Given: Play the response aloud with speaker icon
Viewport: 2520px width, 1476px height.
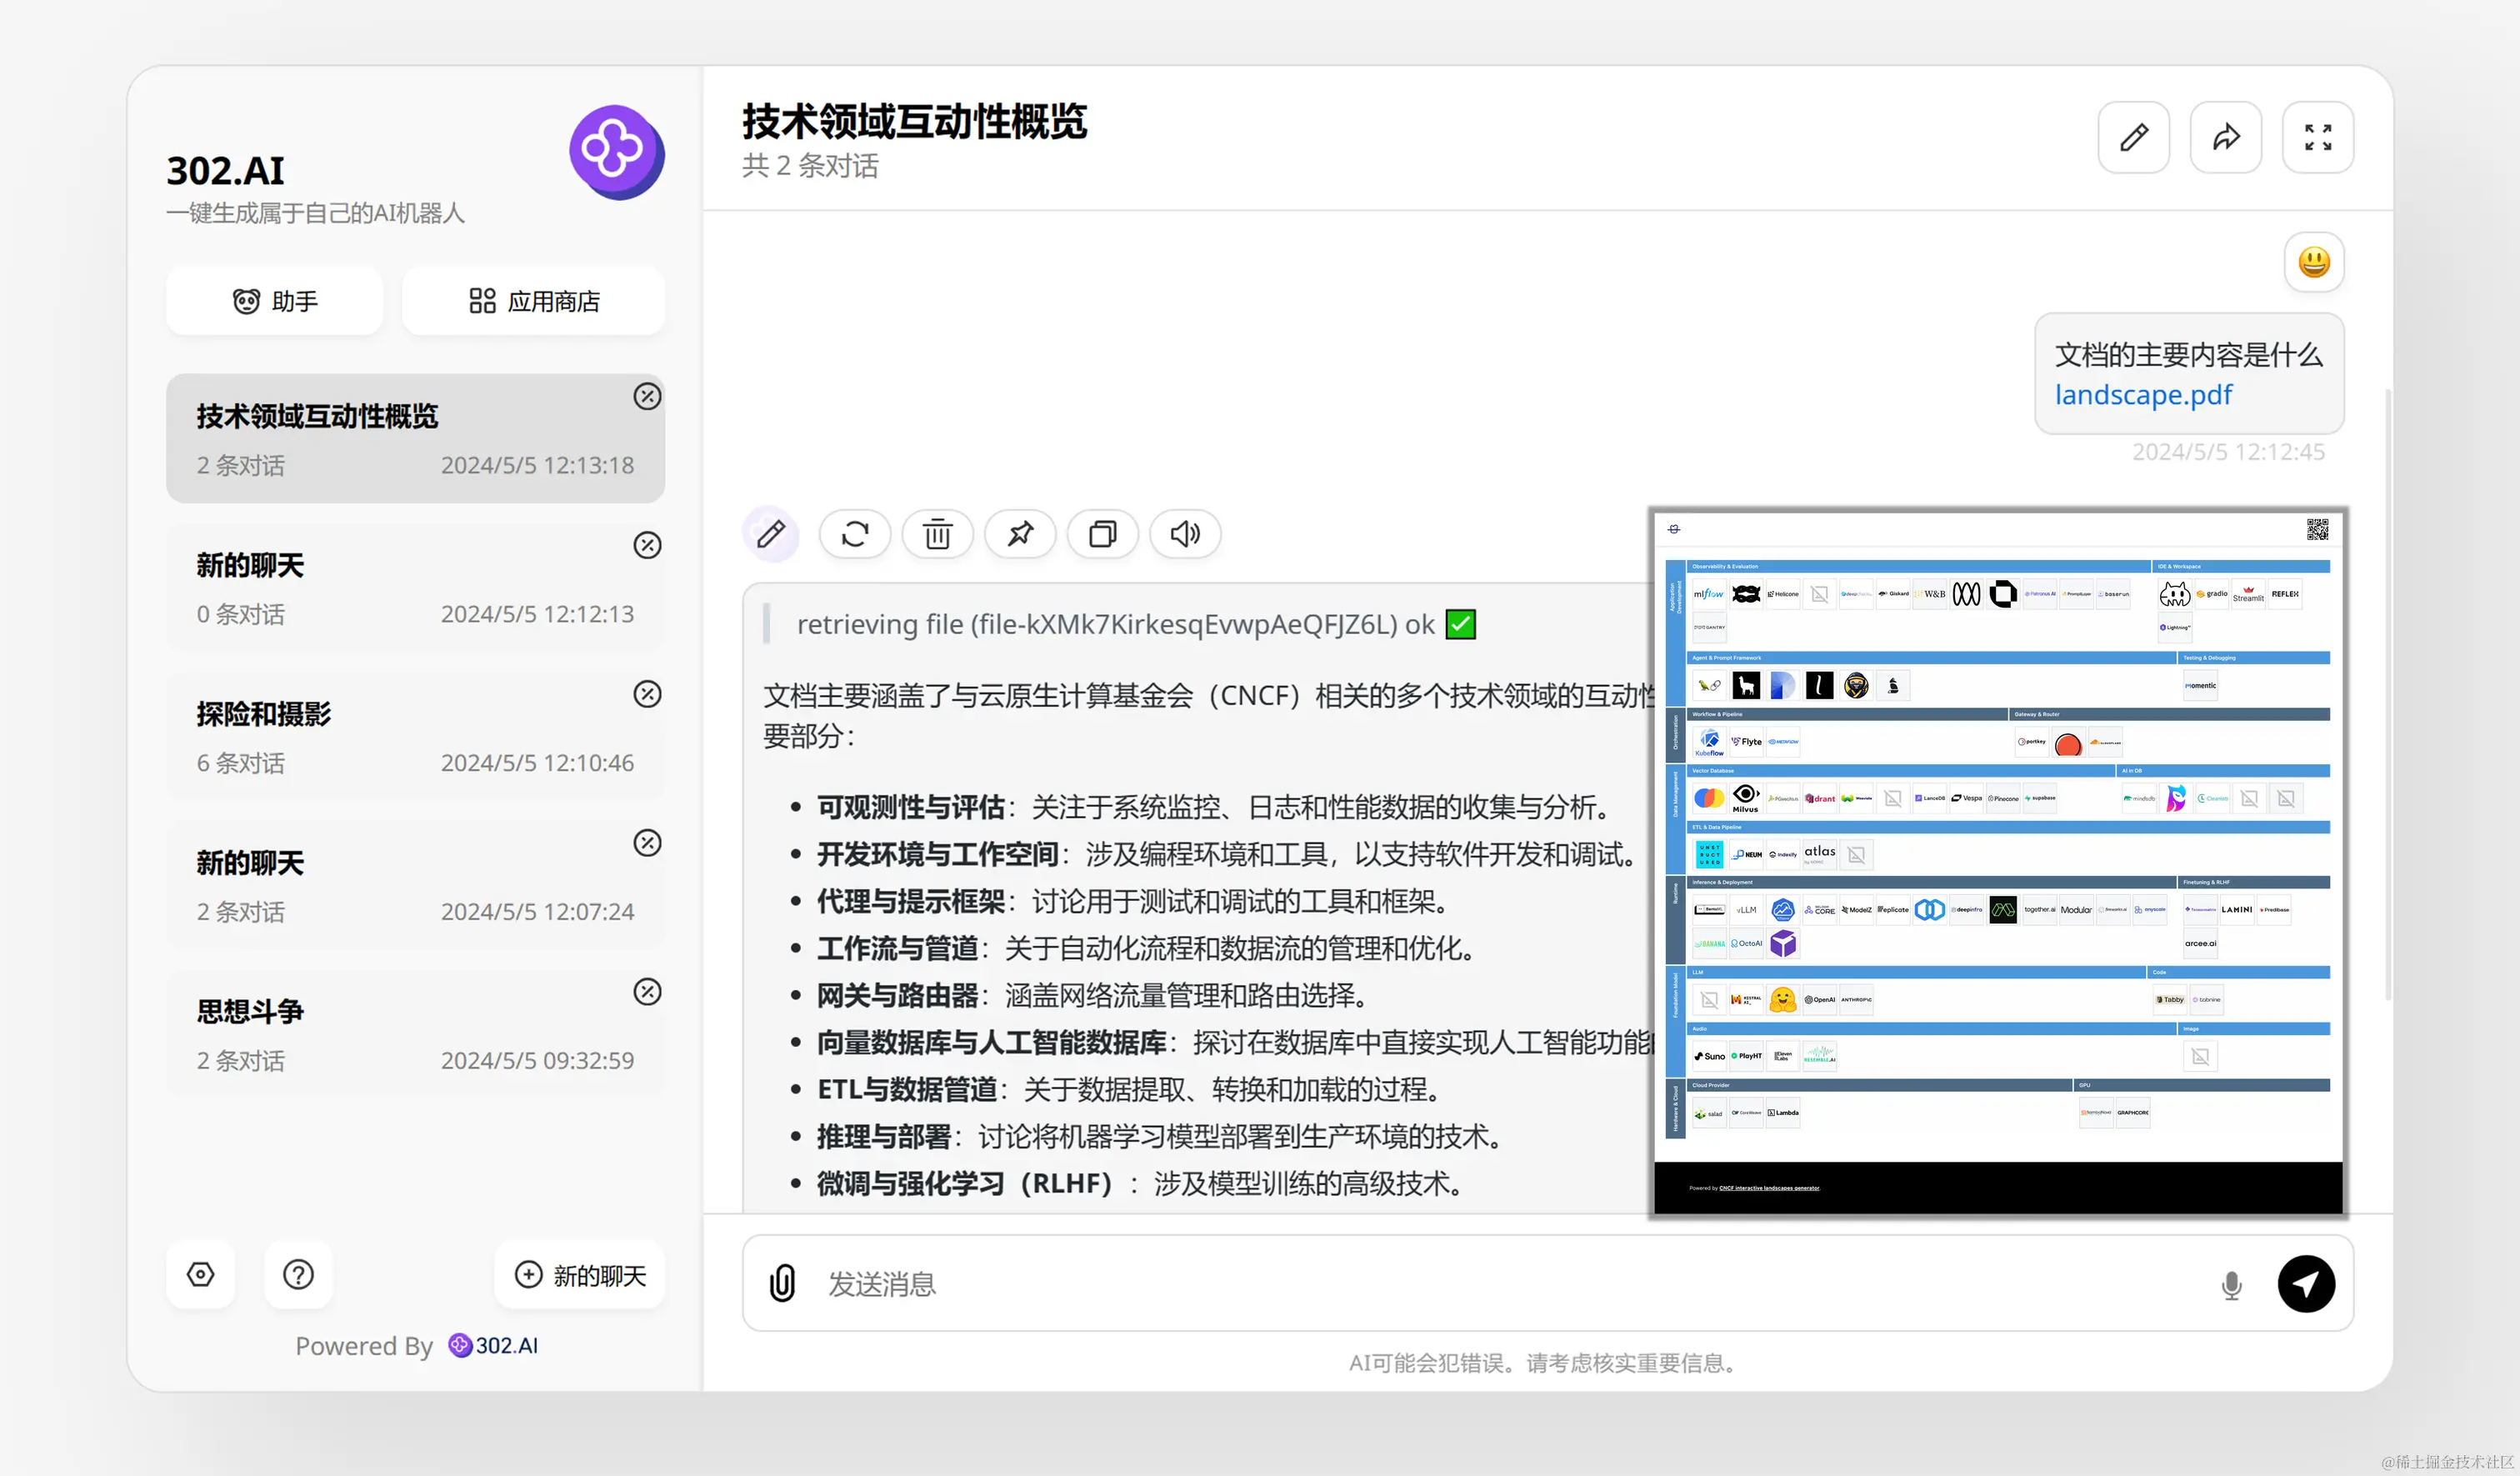Looking at the screenshot, I should [x=1184, y=534].
